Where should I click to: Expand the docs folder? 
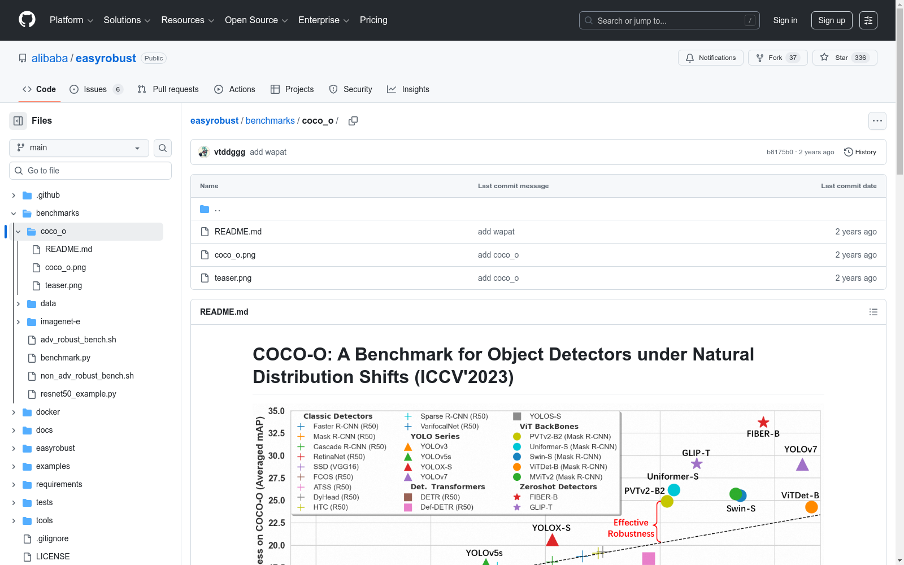click(x=14, y=431)
